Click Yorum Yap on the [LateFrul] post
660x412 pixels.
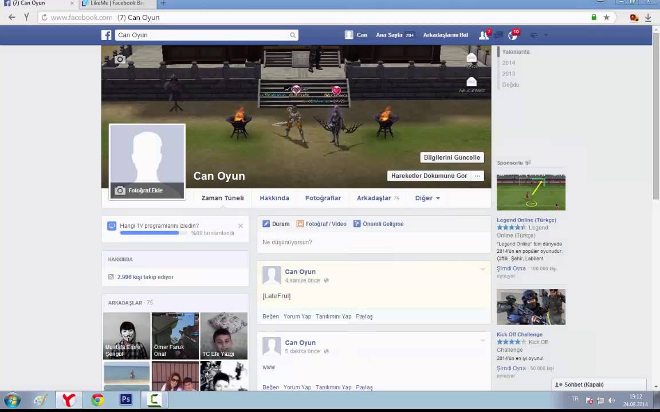click(297, 316)
